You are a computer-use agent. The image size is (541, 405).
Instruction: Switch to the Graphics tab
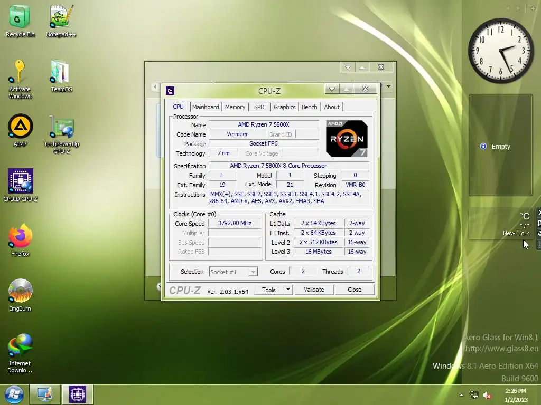[x=285, y=107]
